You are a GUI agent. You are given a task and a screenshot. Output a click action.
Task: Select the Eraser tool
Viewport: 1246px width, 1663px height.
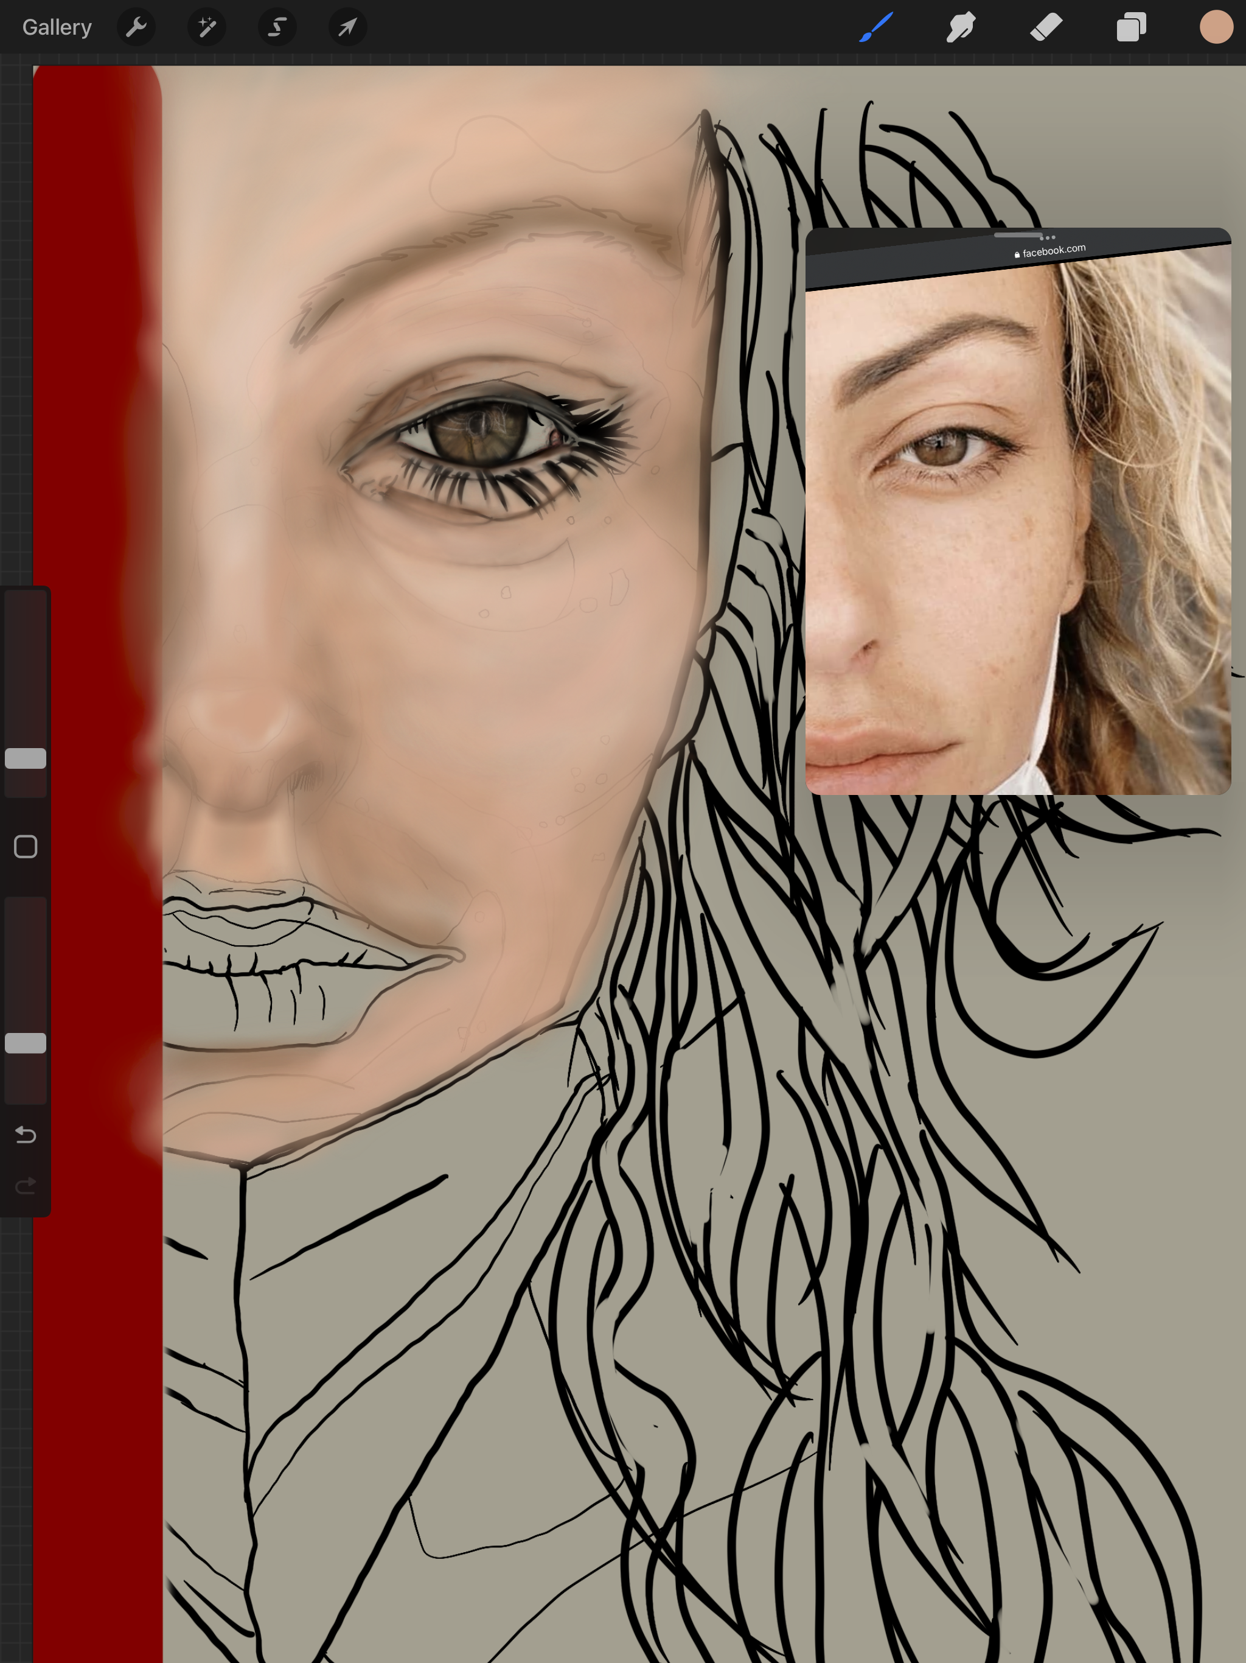click(x=1045, y=27)
